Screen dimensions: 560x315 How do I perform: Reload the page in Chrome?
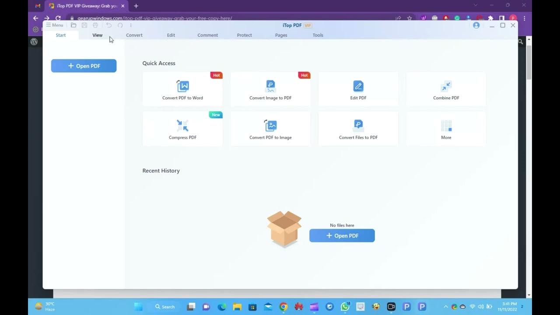coord(58,18)
